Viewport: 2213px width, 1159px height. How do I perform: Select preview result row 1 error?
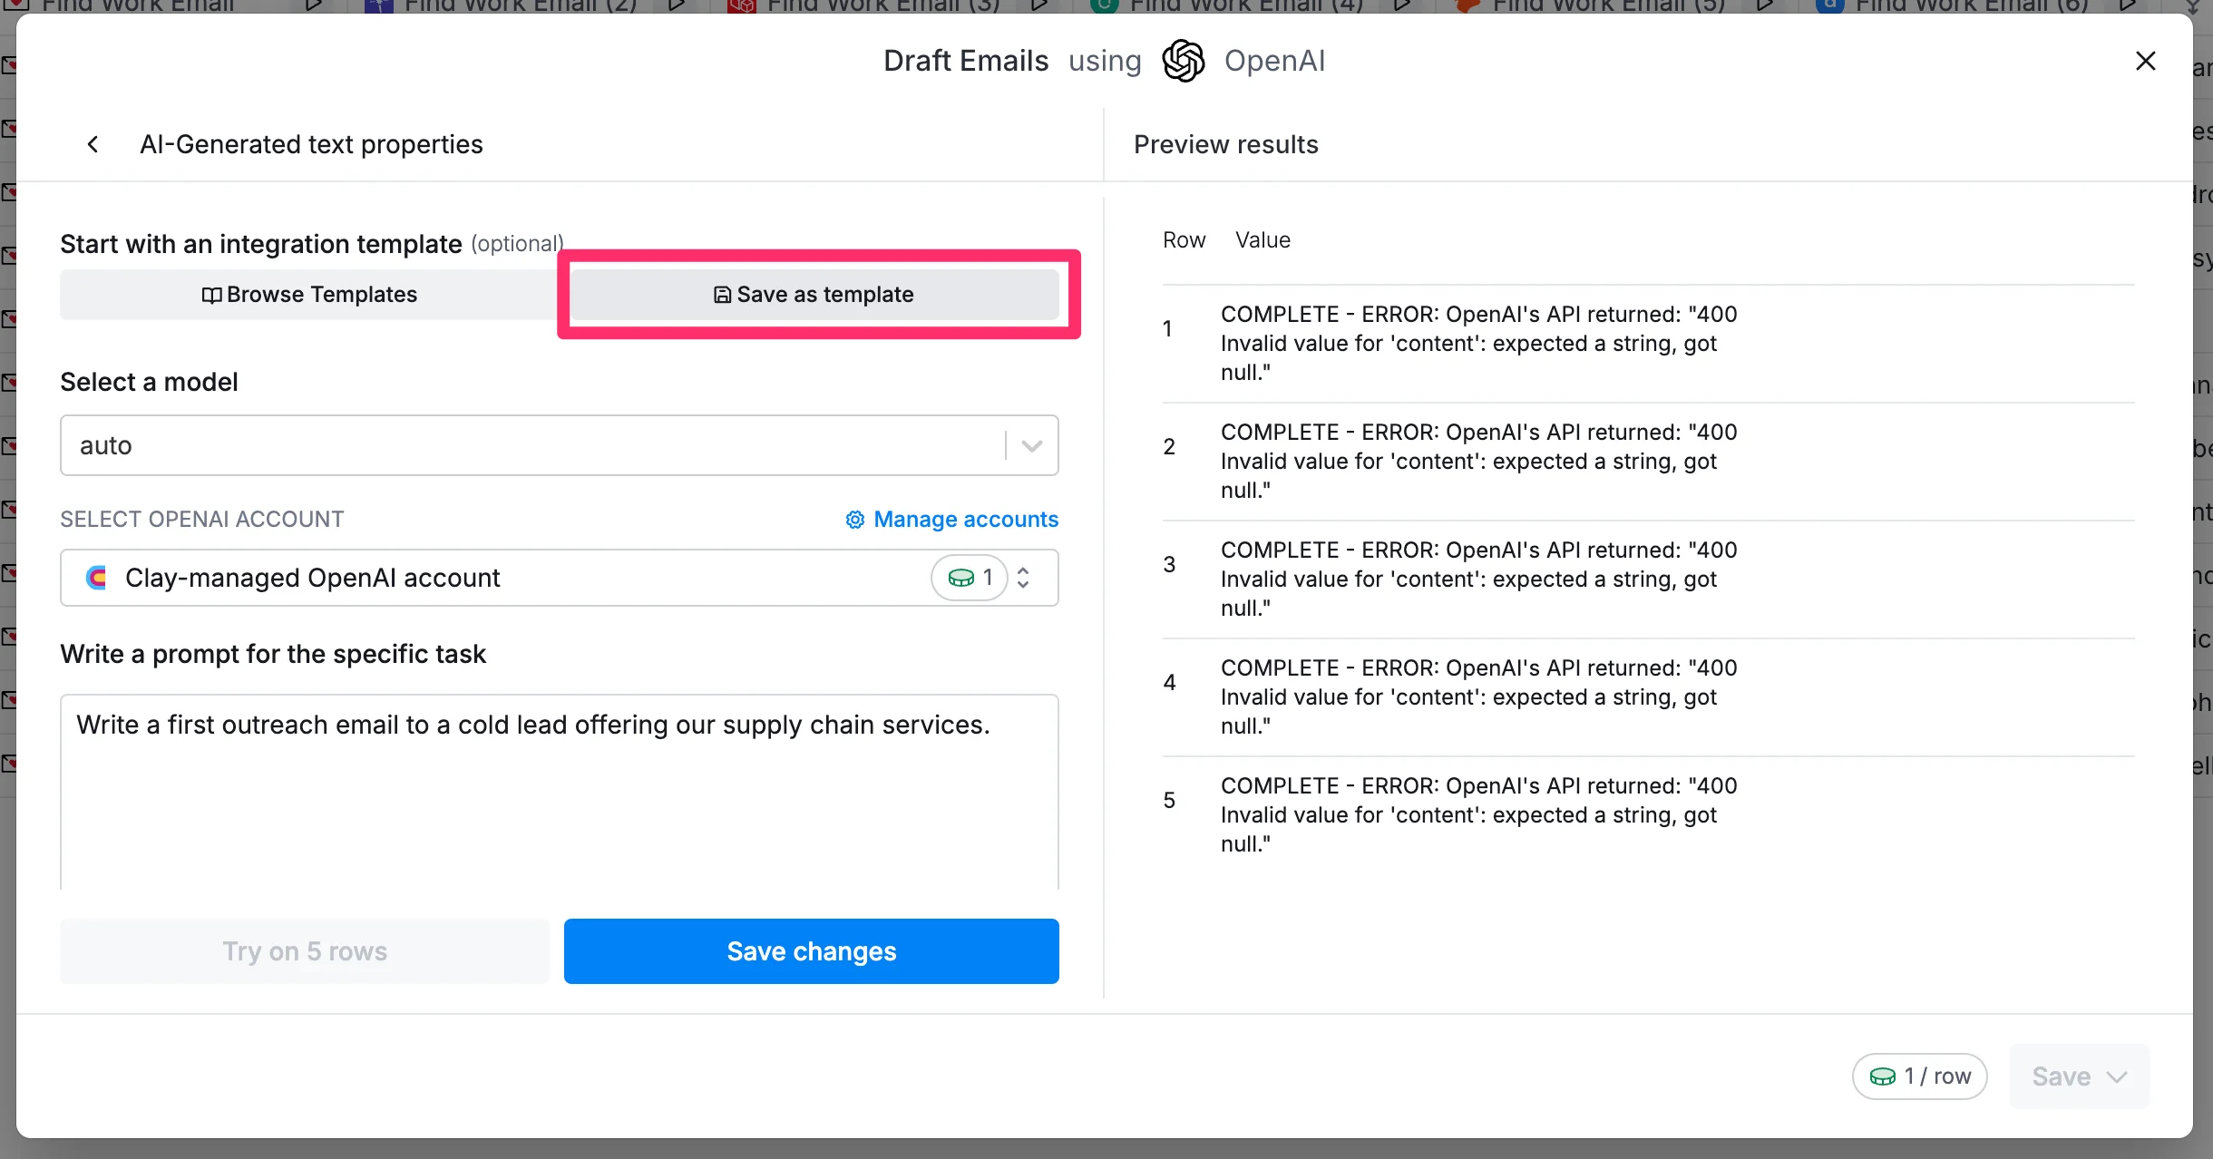pyautogui.click(x=1478, y=343)
